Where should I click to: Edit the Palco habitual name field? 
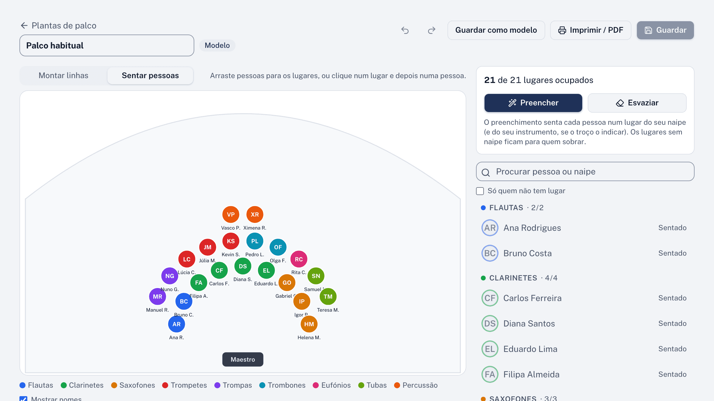pyautogui.click(x=107, y=45)
